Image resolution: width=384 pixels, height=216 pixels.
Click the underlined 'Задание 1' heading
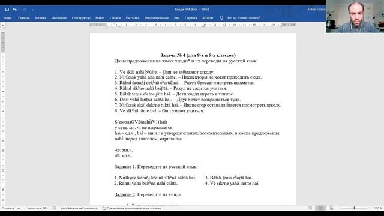[x=125, y=167]
